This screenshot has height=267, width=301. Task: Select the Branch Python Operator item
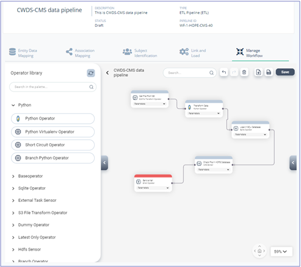(x=53, y=158)
